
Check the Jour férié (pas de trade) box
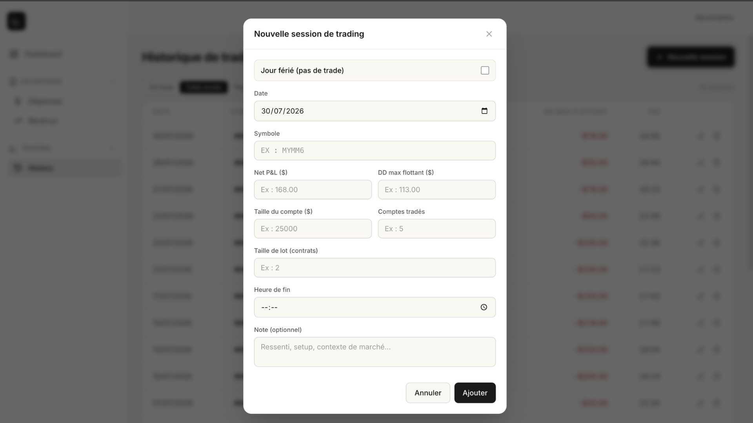[x=485, y=70]
